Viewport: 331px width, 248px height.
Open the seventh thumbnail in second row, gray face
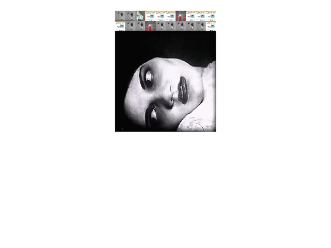(x=181, y=26)
